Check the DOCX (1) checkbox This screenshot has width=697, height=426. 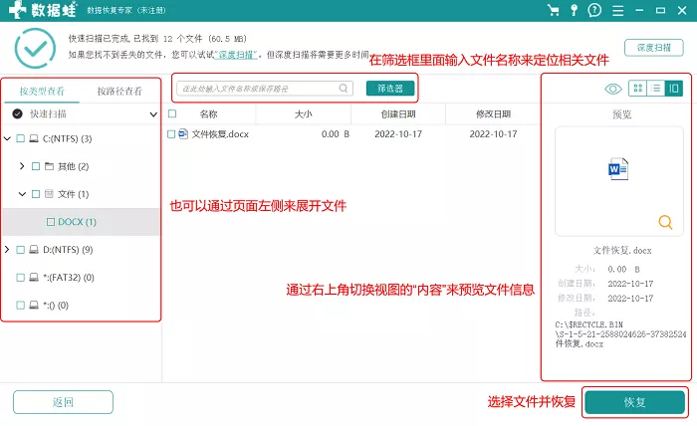[51, 221]
